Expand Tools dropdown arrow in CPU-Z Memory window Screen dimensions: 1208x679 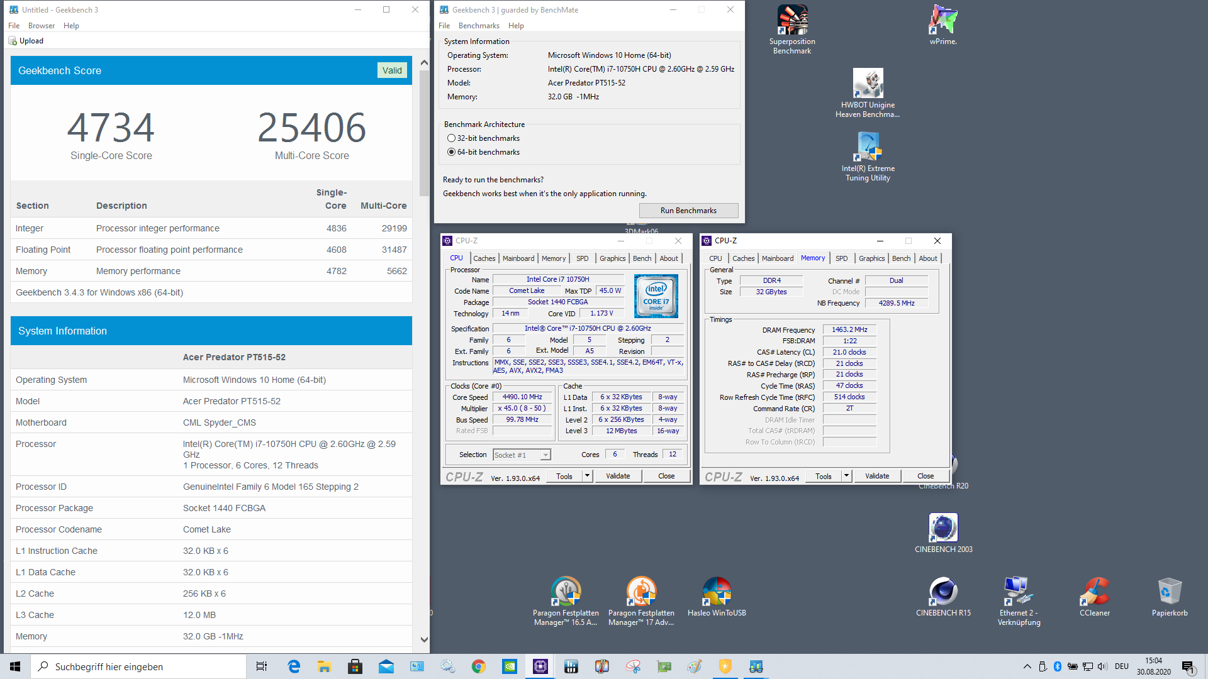point(846,476)
